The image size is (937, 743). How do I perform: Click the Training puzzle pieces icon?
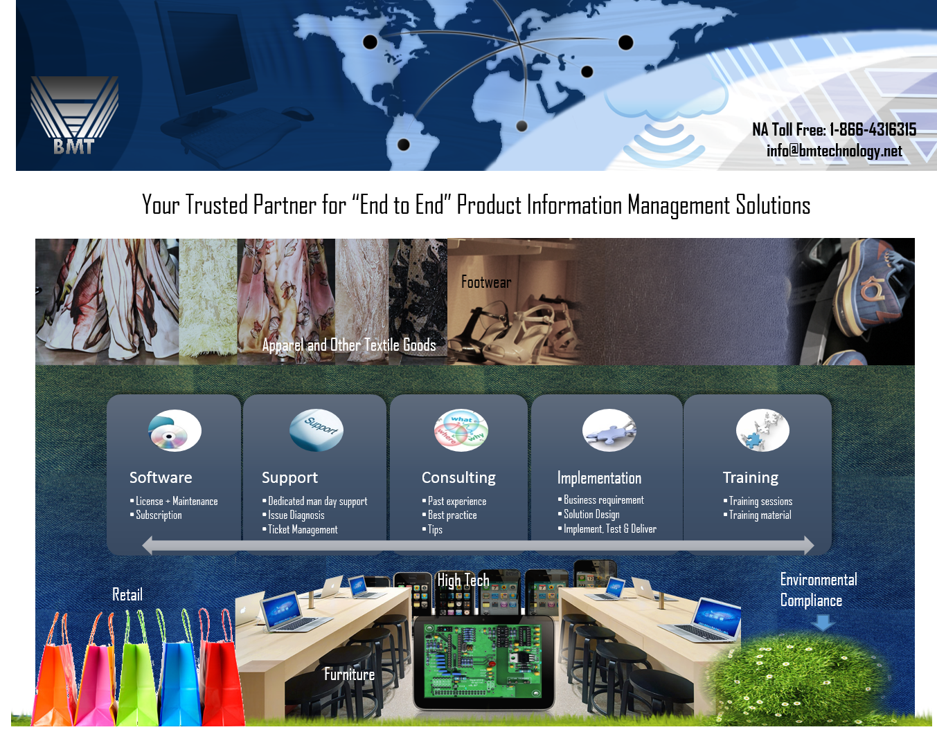click(x=762, y=430)
